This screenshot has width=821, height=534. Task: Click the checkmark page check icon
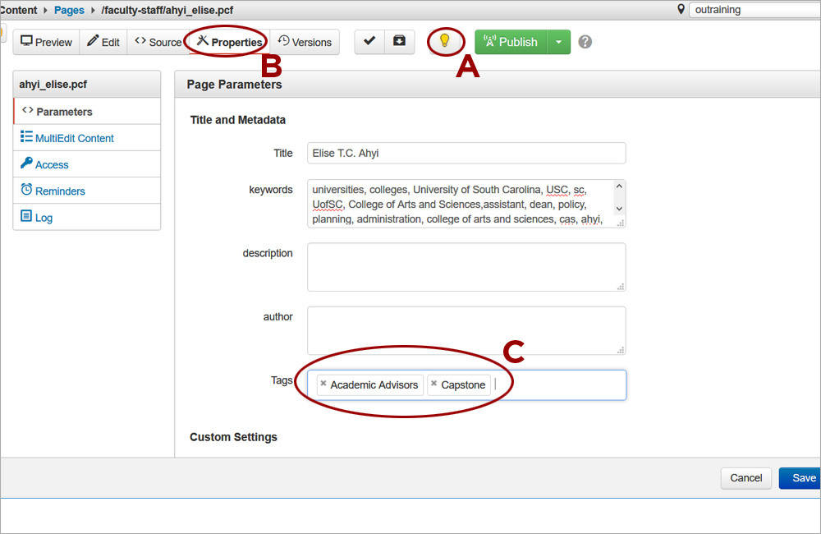point(369,41)
